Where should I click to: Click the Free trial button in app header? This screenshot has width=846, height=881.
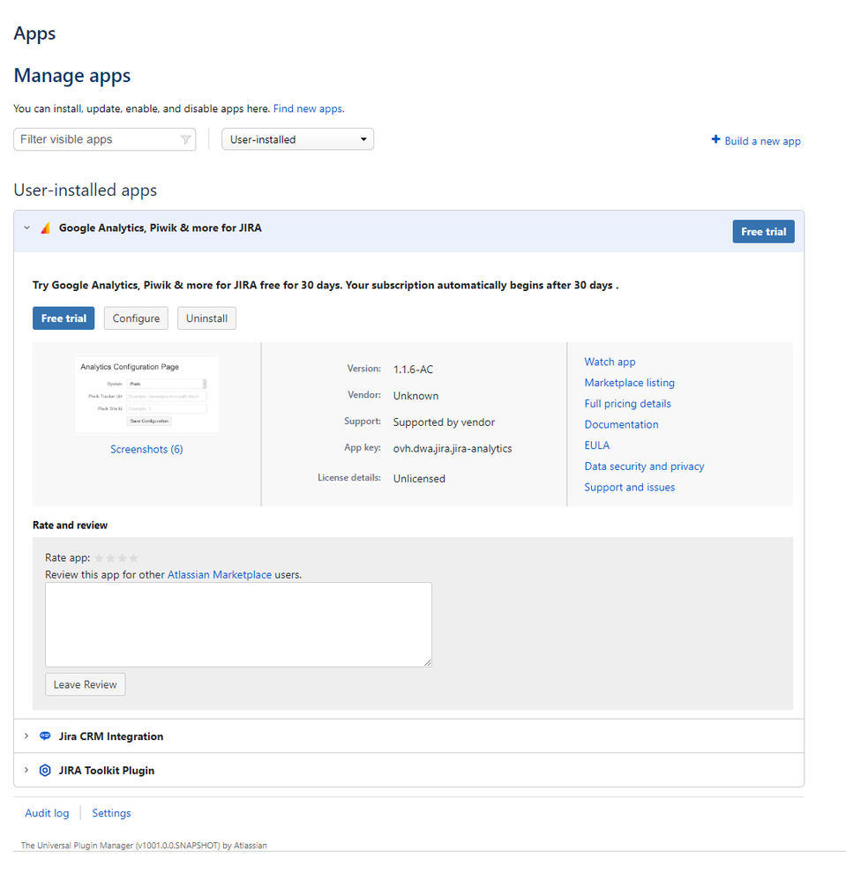763,231
